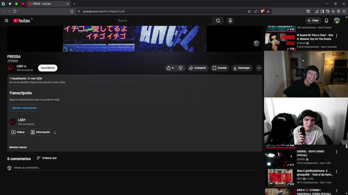Open the Todo el día remix thumbnail

[280, 178]
